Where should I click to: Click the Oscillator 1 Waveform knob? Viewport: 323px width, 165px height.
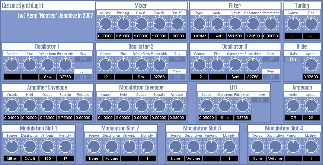click(47, 65)
